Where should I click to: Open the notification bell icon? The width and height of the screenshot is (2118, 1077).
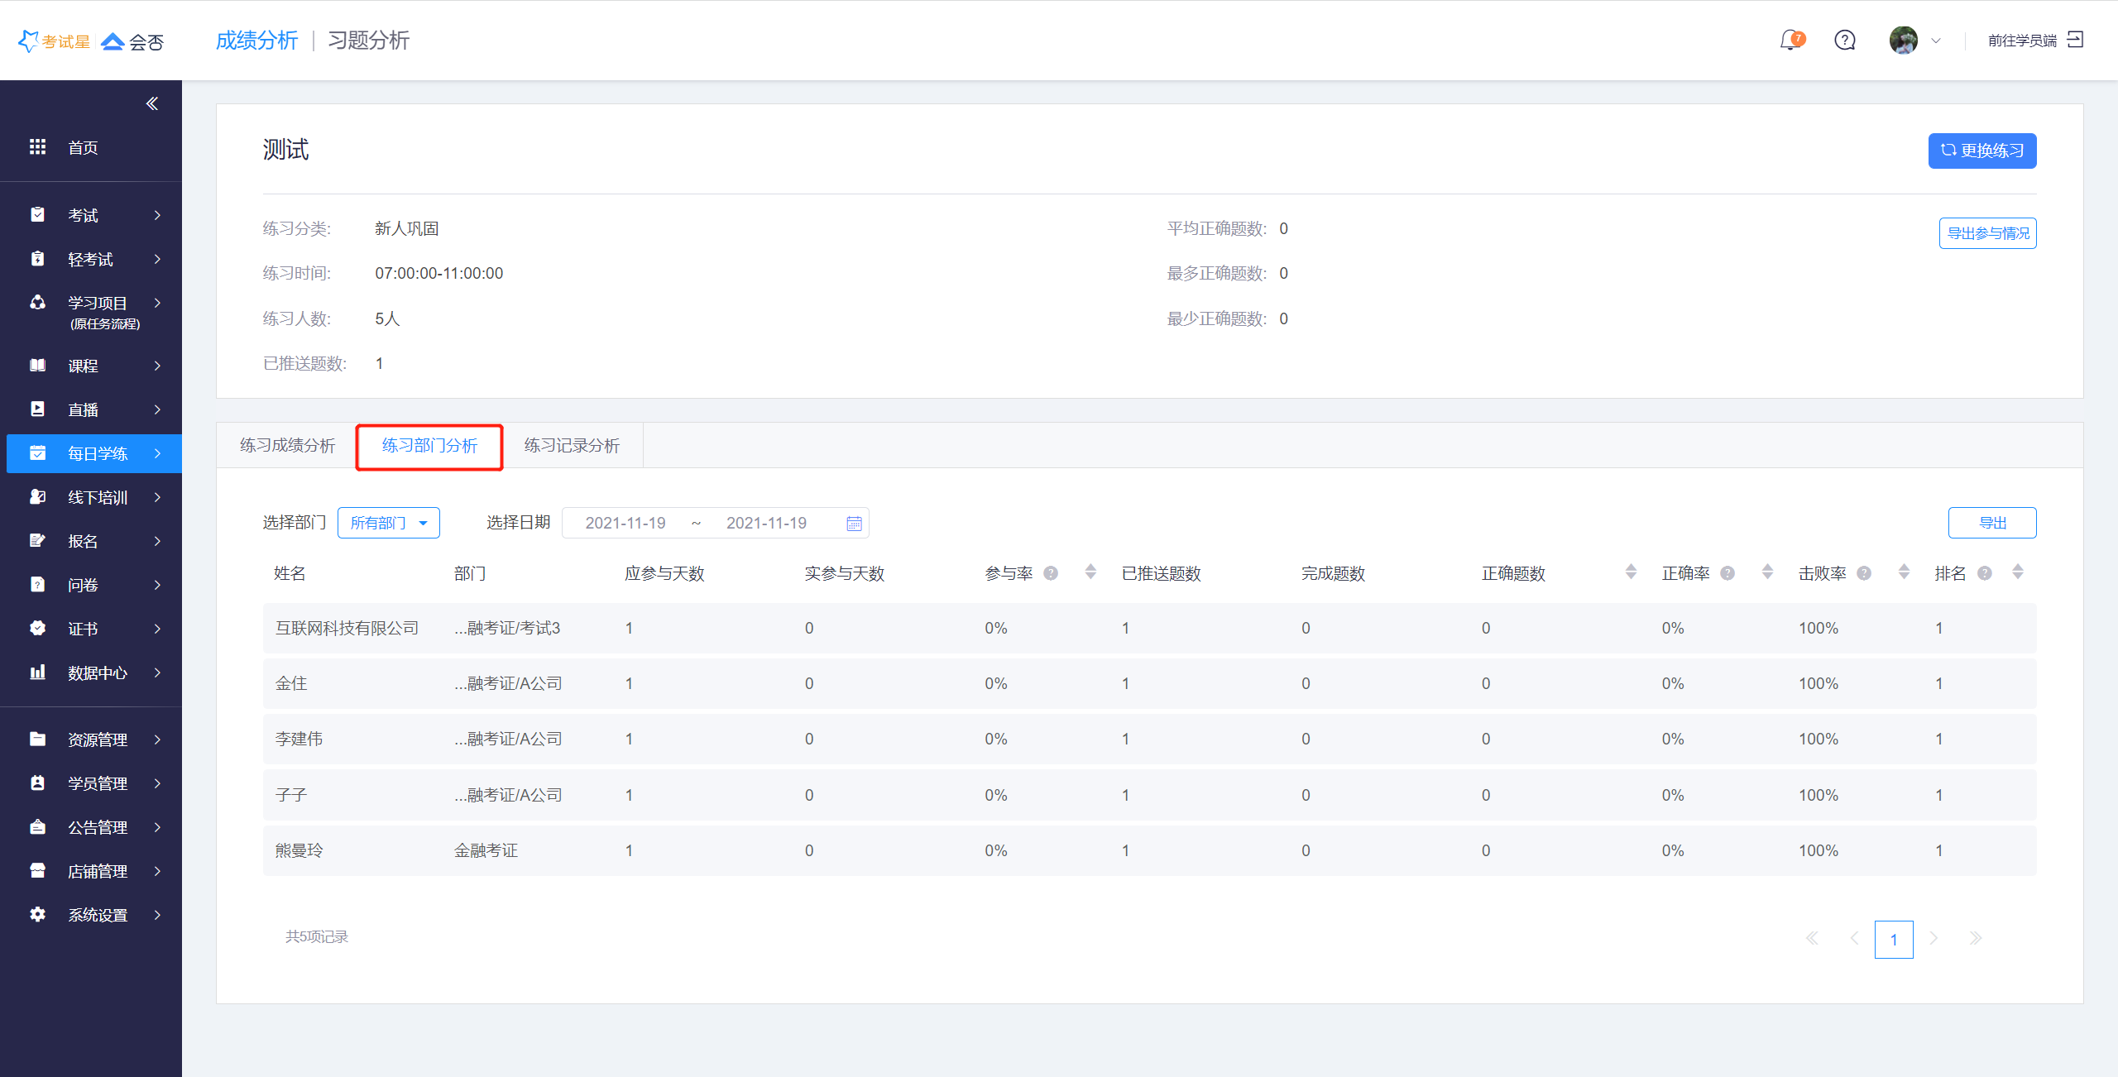pyautogui.click(x=1790, y=40)
